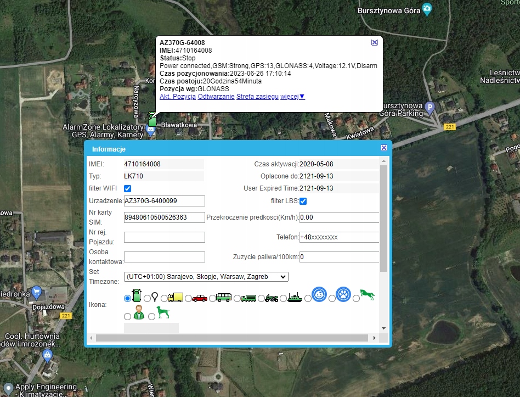Click the Informacje panel vertical scrollbar
This screenshot has width=520, height=397.
point(384,220)
